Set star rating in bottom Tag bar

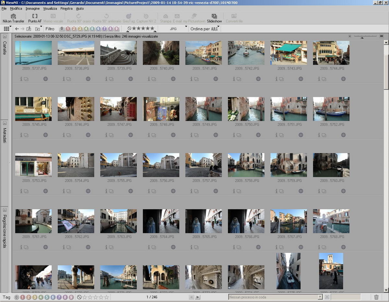96,297
